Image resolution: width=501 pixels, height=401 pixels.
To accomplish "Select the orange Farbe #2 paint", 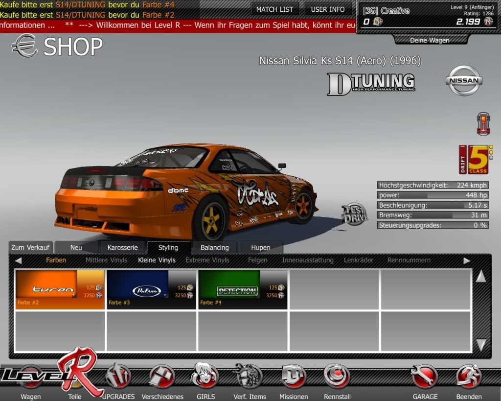I will coord(60,289).
